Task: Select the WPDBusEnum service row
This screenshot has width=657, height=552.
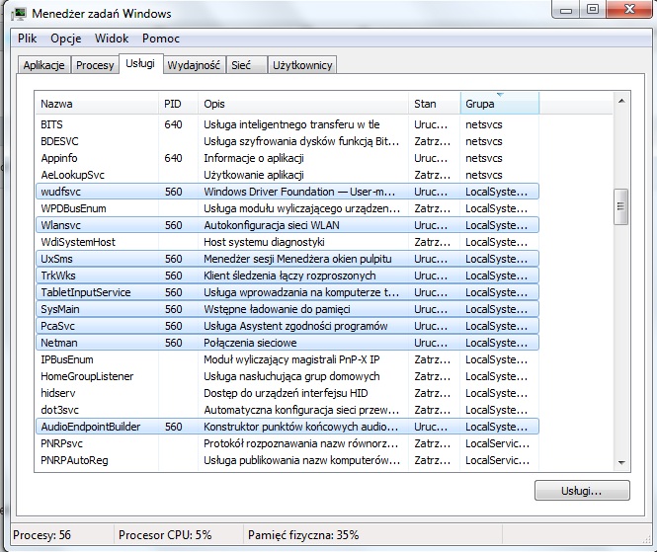Action: pyautogui.click(x=287, y=208)
